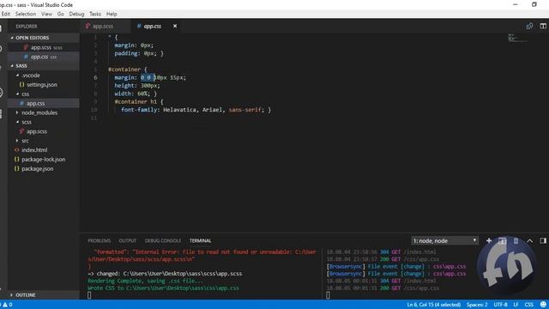This screenshot has width=549, height=309.
Task: Click the EXPLORER panel header
Action: click(x=27, y=27)
